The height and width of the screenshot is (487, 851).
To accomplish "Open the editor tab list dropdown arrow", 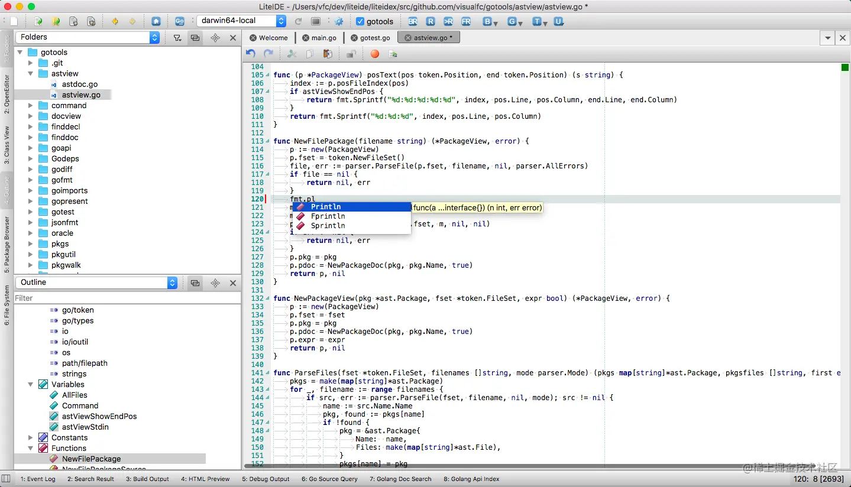I will point(827,38).
